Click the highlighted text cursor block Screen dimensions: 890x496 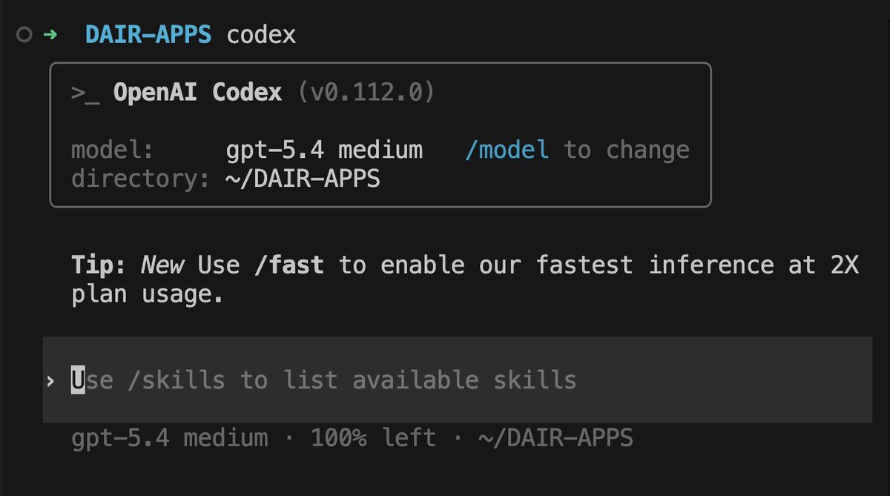pyautogui.click(x=78, y=380)
